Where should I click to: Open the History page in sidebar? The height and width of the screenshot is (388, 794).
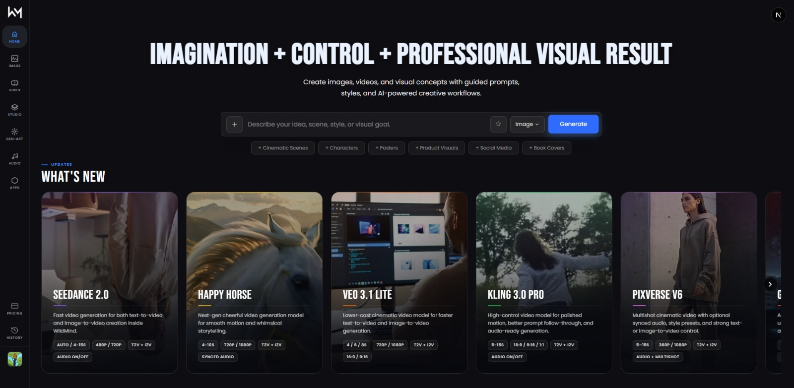click(x=14, y=333)
